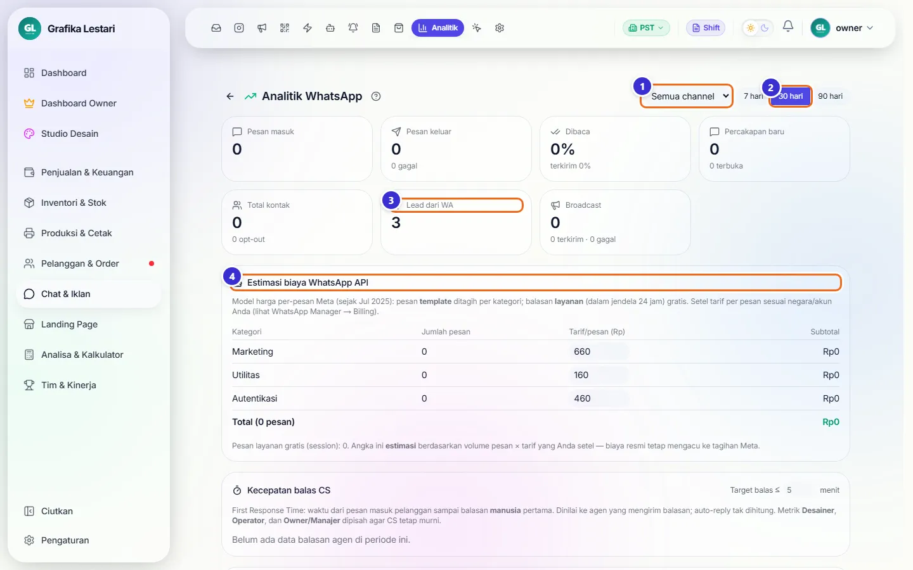Image resolution: width=913 pixels, height=570 pixels.
Task: Open the megaphone broadcast icon
Action: coord(262,28)
